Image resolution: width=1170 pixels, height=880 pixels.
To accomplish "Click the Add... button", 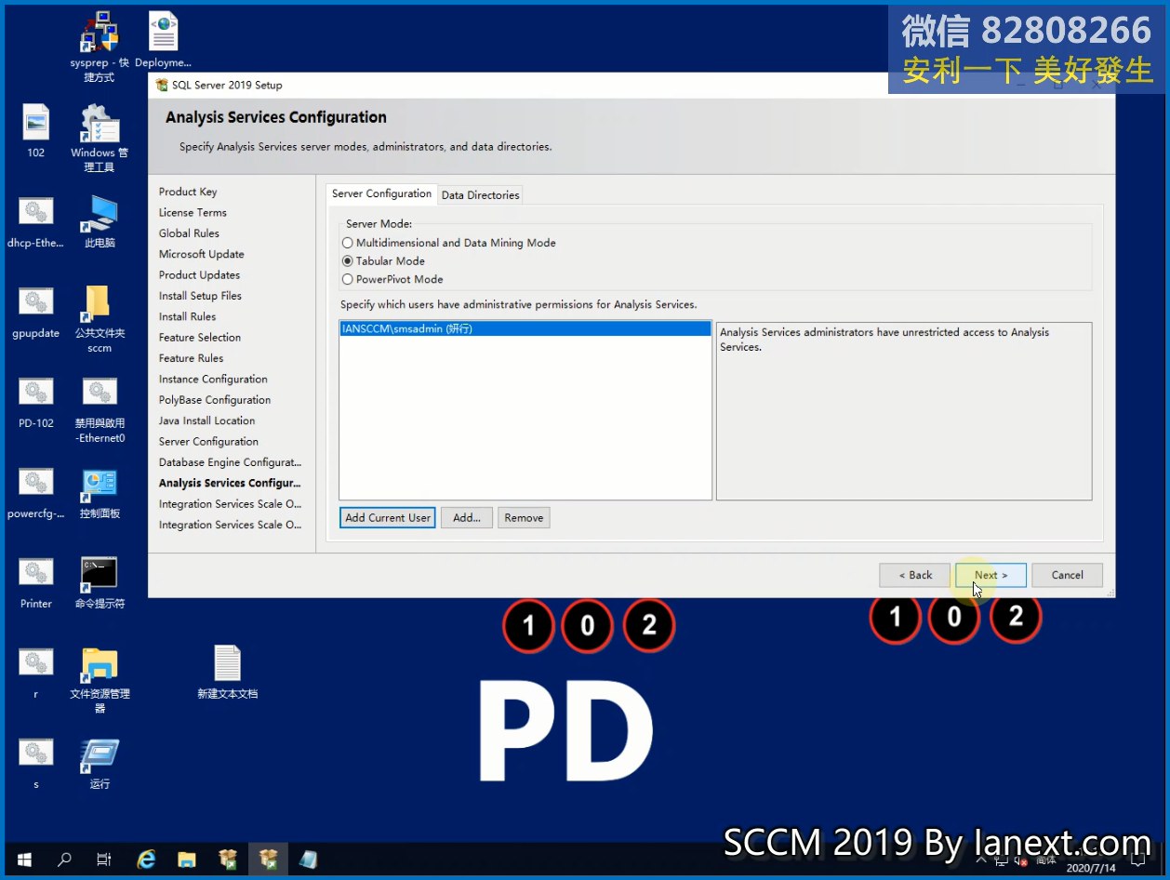I will pyautogui.click(x=467, y=518).
